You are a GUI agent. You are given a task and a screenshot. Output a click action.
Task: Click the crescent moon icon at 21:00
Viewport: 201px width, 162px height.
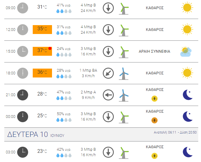click(188, 95)
